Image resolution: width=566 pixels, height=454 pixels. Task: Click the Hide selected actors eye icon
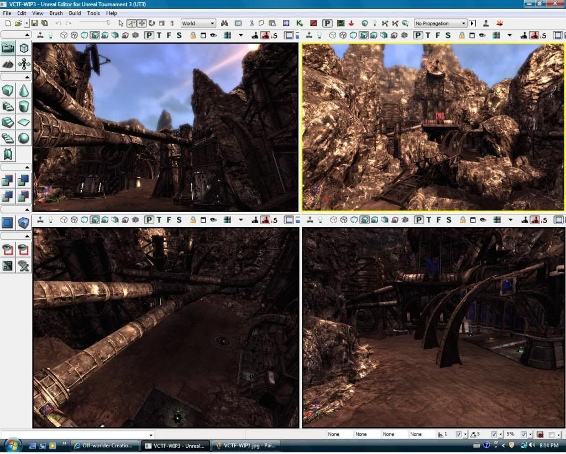(x=24, y=250)
